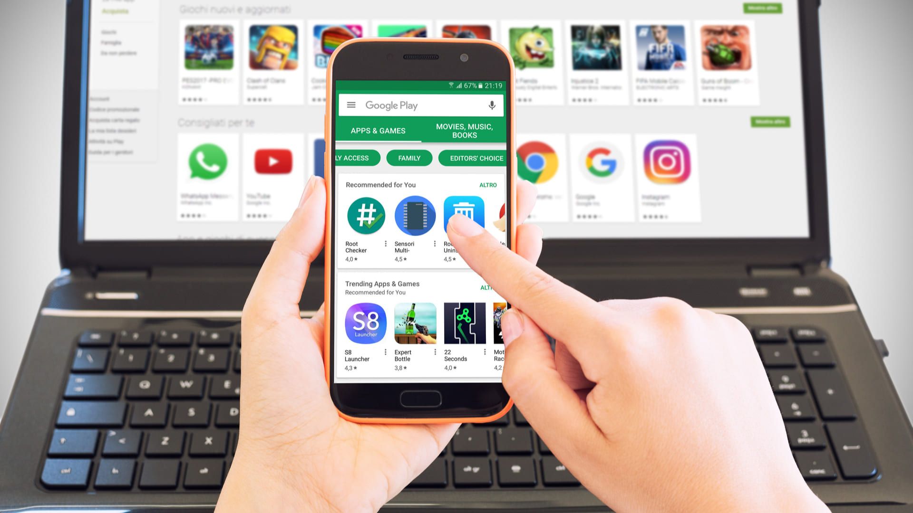Image resolution: width=913 pixels, height=513 pixels.
Task: Open the Sensori Multi app
Action: (415, 216)
